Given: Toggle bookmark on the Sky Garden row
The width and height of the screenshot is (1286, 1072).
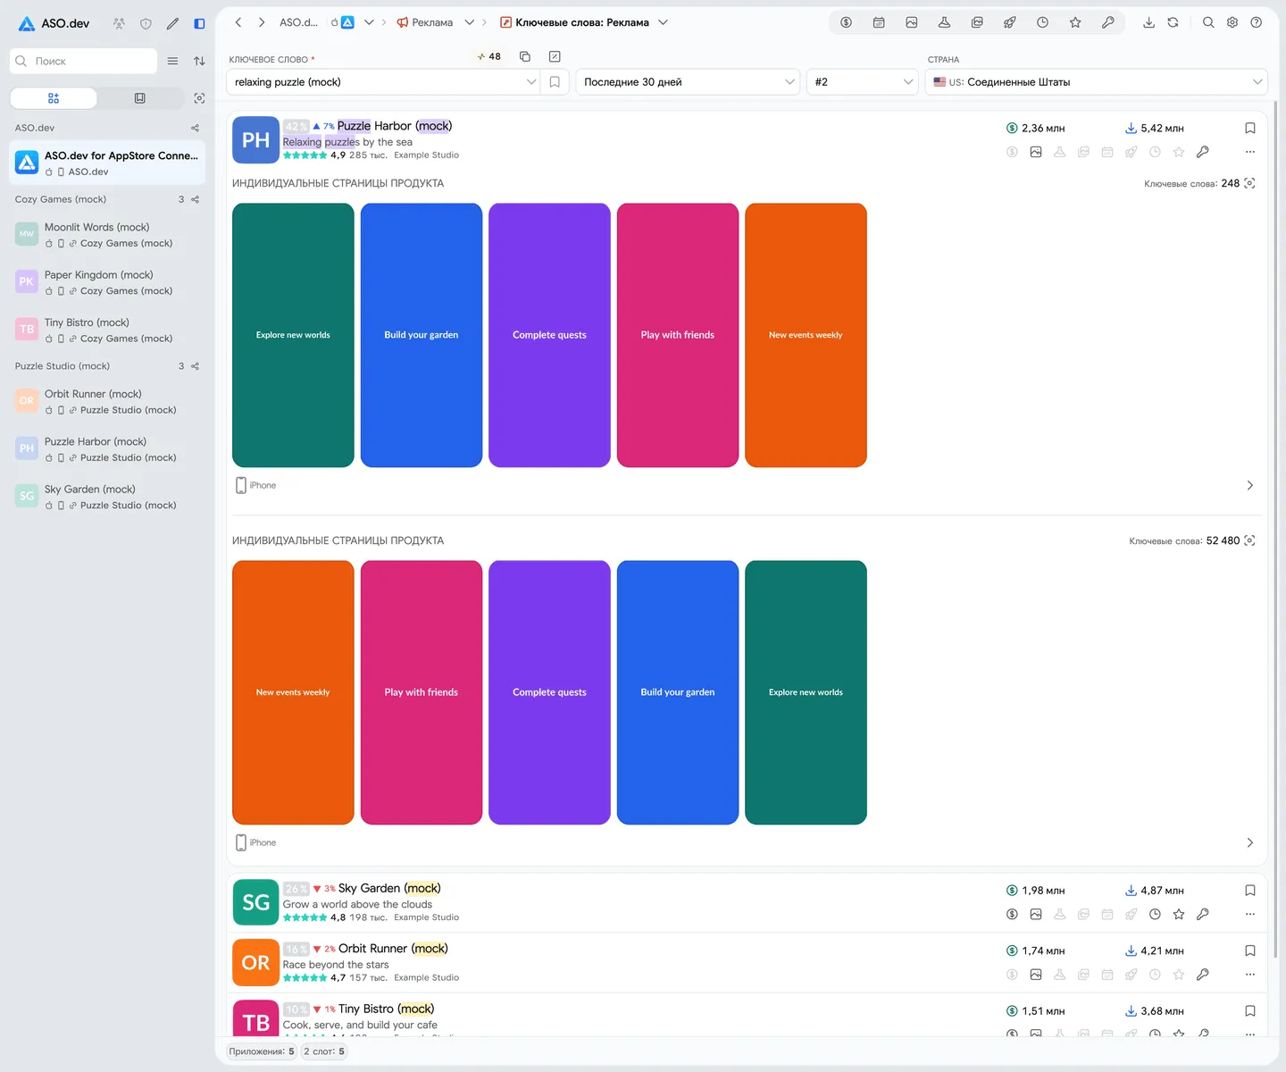Looking at the screenshot, I should click(x=1249, y=890).
